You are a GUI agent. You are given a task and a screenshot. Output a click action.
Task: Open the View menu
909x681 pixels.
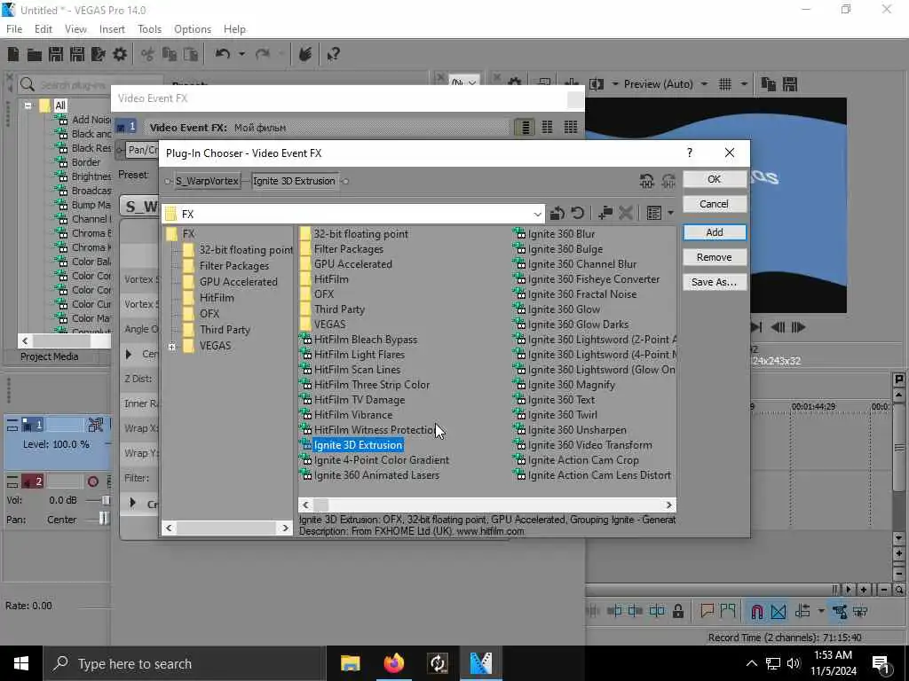tap(75, 29)
